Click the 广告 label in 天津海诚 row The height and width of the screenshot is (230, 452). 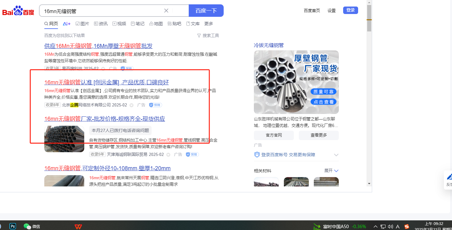coord(178,154)
